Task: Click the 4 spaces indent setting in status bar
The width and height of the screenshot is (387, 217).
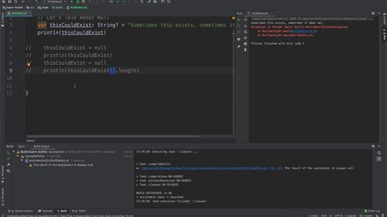Action: click(x=351, y=216)
